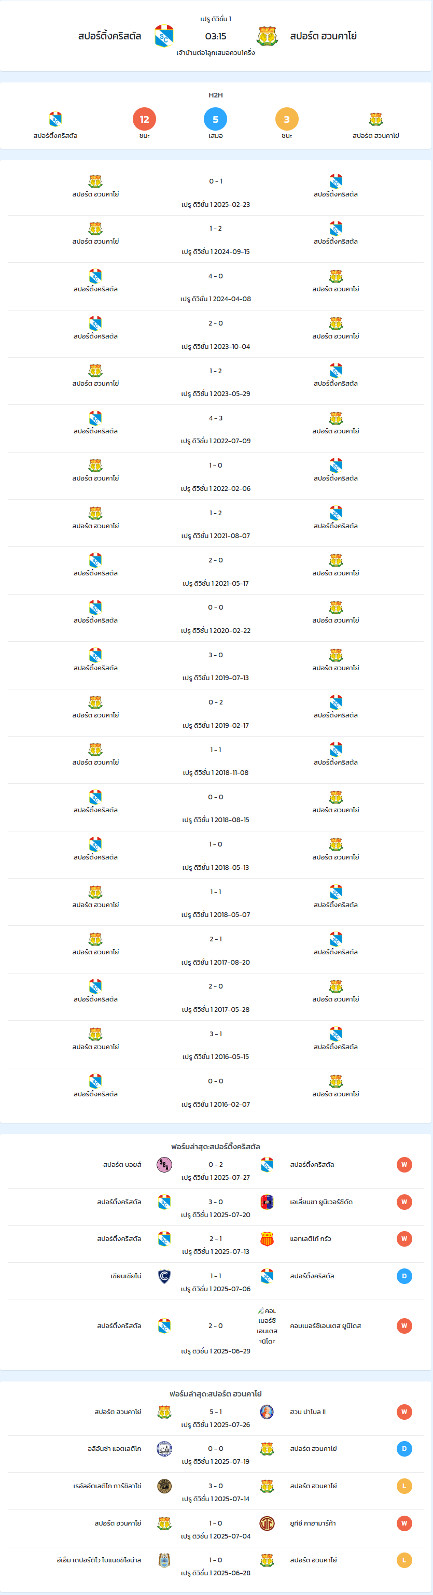Click the Sport Boys club logo in recent form
The height and width of the screenshot is (1595, 433).
click(x=164, y=1165)
